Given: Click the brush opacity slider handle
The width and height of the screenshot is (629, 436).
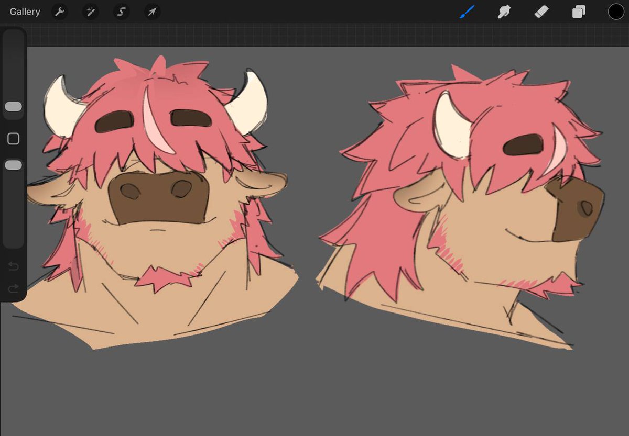Looking at the screenshot, I should pyautogui.click(x=13, y=165).
